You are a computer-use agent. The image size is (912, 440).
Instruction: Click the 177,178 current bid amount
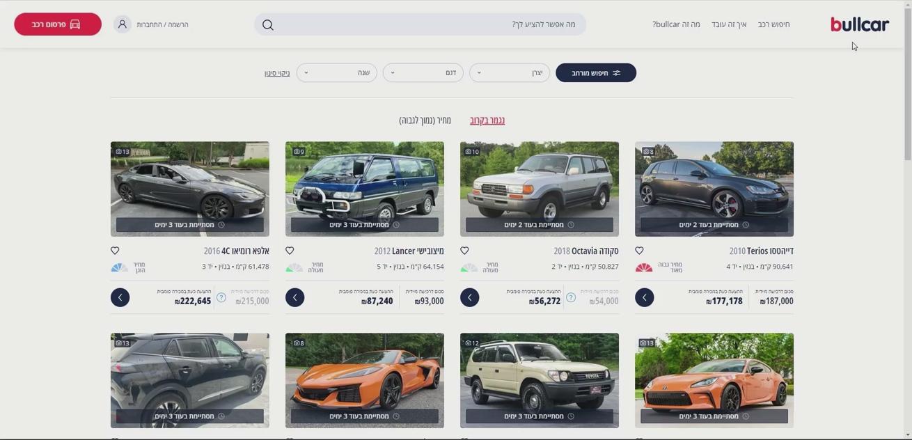tap(725, 301)
